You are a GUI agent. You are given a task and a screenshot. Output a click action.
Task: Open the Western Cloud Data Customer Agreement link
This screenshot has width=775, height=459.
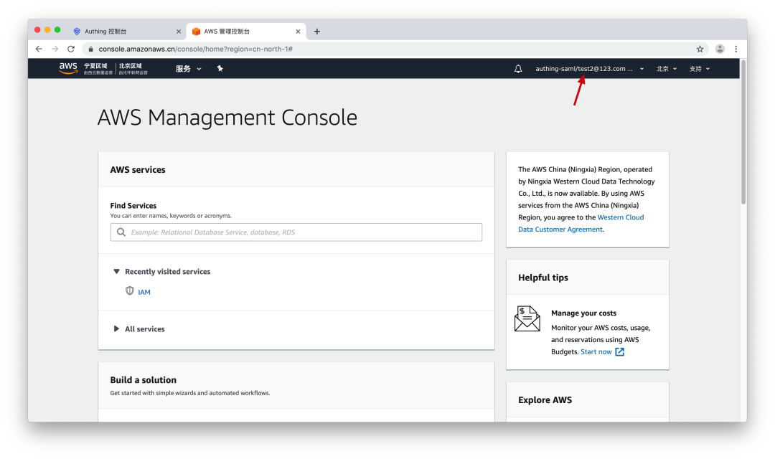click(x=581, y=223)
